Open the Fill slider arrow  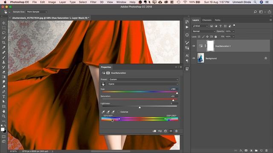(x=233, y=37)
